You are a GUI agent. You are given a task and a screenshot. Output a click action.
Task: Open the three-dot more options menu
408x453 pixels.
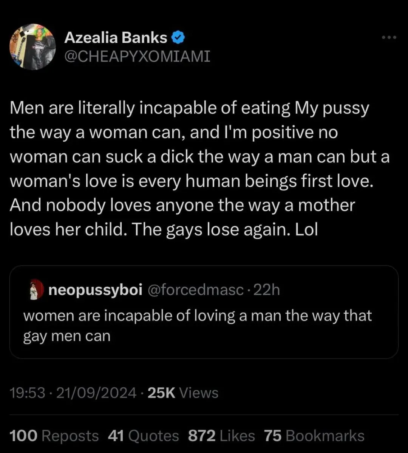[x=389, y=37]
